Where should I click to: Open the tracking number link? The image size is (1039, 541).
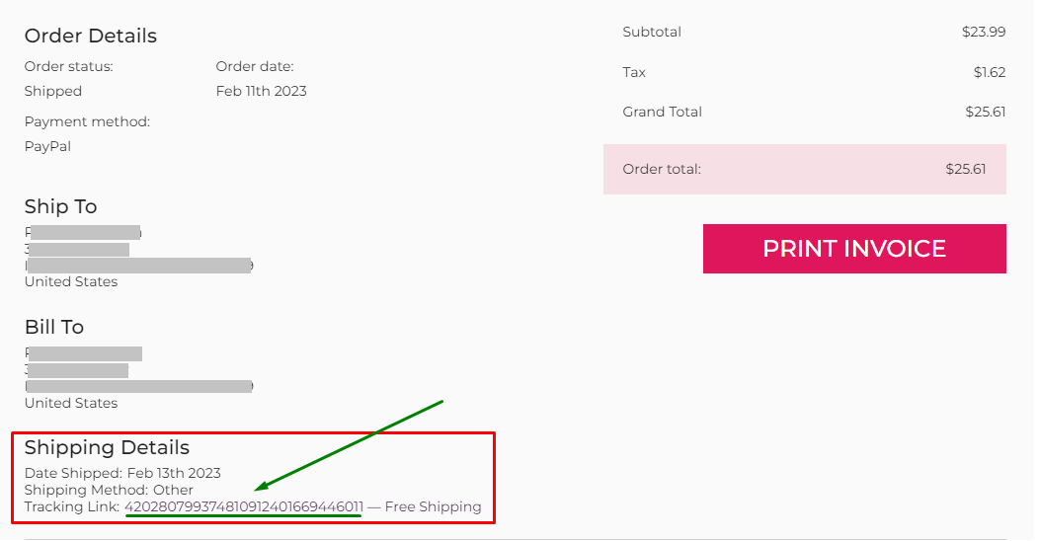click(244, 506)
